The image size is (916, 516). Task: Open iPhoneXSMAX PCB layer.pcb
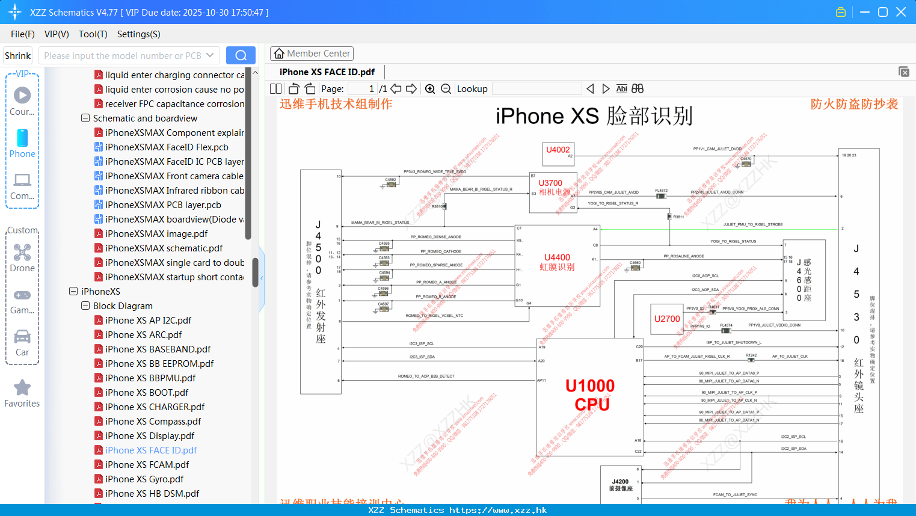158,204
